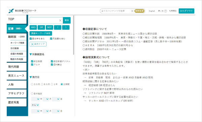Open the 人物 tab
The image size is (202, 122).
click(x=16, y=84)
